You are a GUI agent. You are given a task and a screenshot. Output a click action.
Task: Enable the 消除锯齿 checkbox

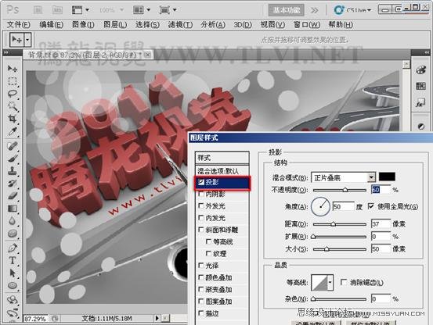pos(344,282)
